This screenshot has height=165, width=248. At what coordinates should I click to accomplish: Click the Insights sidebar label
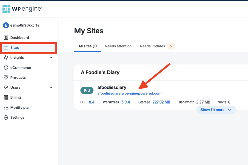point(17,57)
